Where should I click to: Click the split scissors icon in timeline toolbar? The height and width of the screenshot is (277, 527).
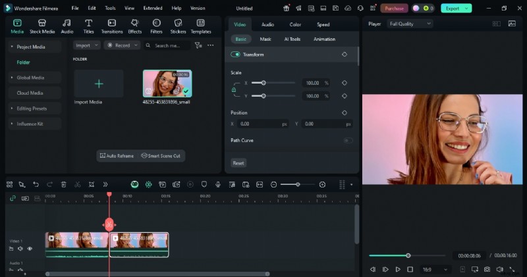coord(77,185)
